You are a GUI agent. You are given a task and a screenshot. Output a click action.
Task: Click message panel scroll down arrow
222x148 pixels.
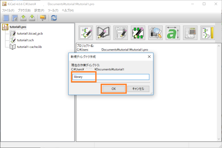coord(219,139)
